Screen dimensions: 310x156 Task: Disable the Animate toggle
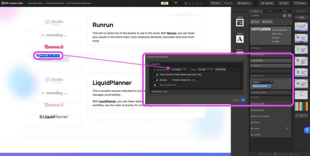pos(156,80)
